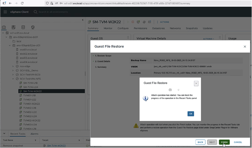Click the Virtual Machine Details drag handle

pos(220,37)
